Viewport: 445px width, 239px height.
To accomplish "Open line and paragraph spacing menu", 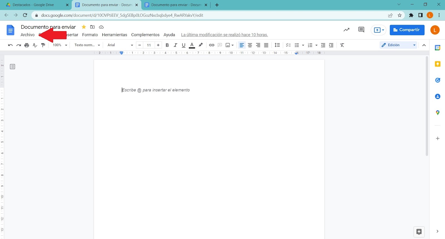I will point(277,45).
